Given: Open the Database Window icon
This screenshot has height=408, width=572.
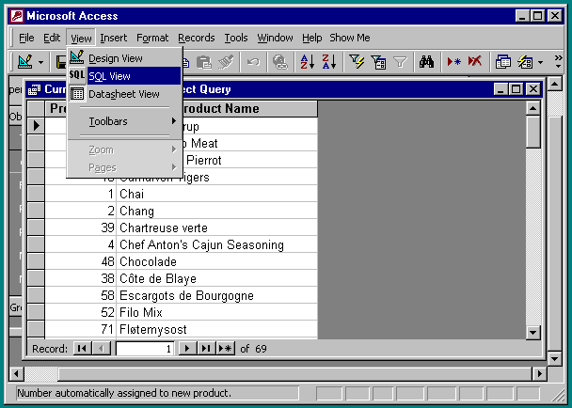Looking at the screenshot, I should (x=503, y=62).
